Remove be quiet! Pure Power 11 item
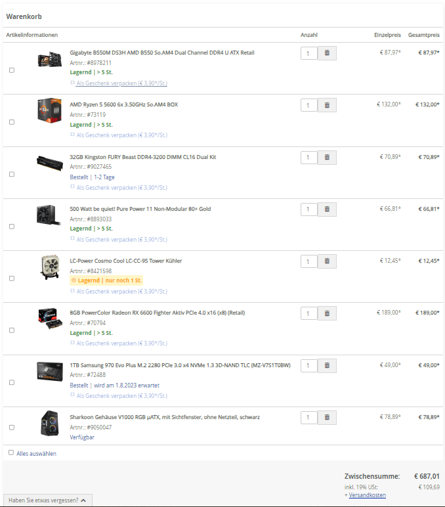Screen dimensions: 445x507 click(x=327, y=209)
